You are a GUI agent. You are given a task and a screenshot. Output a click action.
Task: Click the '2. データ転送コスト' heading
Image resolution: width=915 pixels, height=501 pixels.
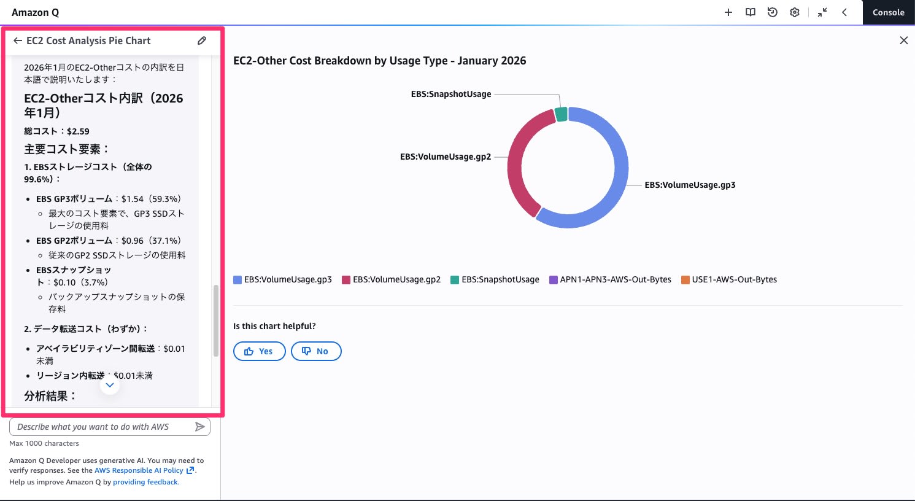(86, 329)
